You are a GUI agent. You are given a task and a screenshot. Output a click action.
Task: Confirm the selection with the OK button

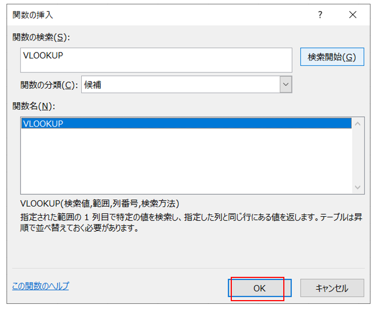(x=259, y=289)
